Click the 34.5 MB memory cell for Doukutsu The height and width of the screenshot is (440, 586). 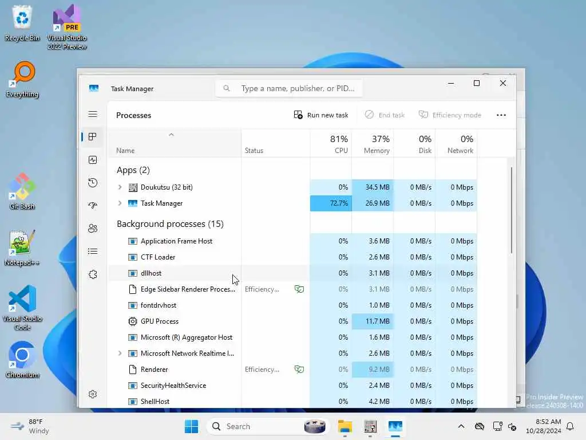click(x=373, y=187)
